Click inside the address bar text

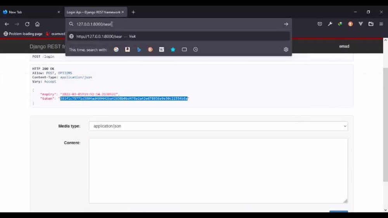[x=94, y=24]
